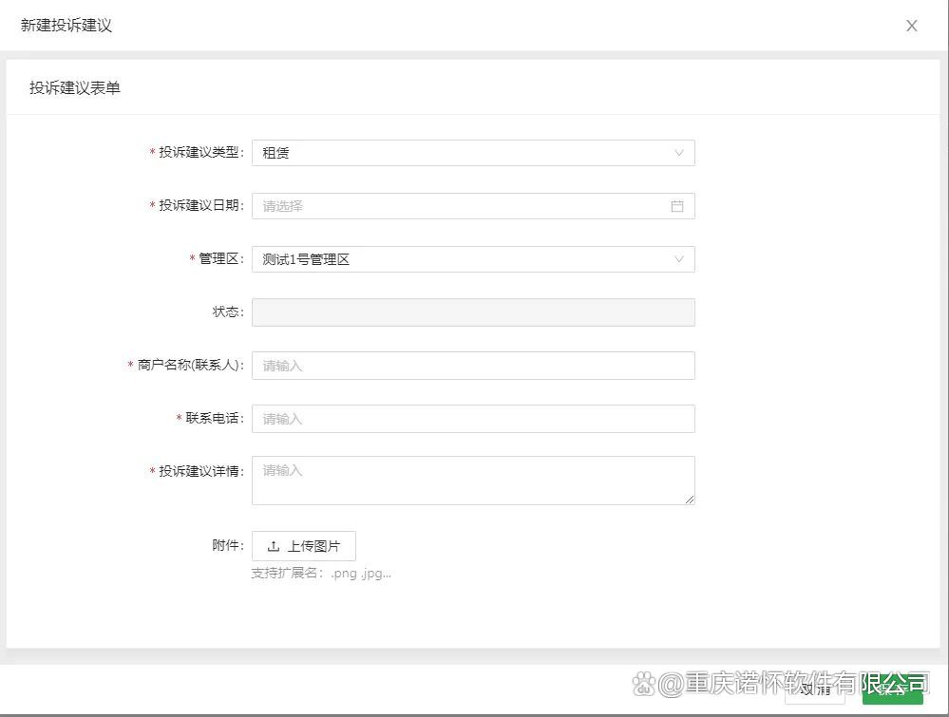This screenshot has width=949, height=717.
Task: Close the 新建投诉建议 dialog with X
Action: (911, 26)
